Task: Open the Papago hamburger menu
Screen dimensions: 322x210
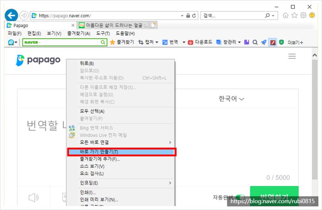Action: (292, 56)
